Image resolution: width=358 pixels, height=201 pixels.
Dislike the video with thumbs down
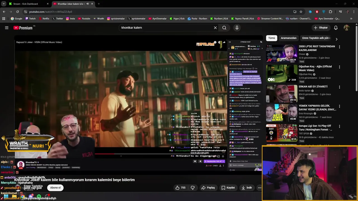point(193,188)
